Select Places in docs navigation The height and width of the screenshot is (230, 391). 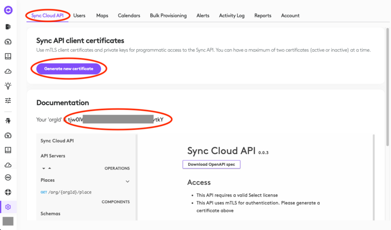pos(48,180)
